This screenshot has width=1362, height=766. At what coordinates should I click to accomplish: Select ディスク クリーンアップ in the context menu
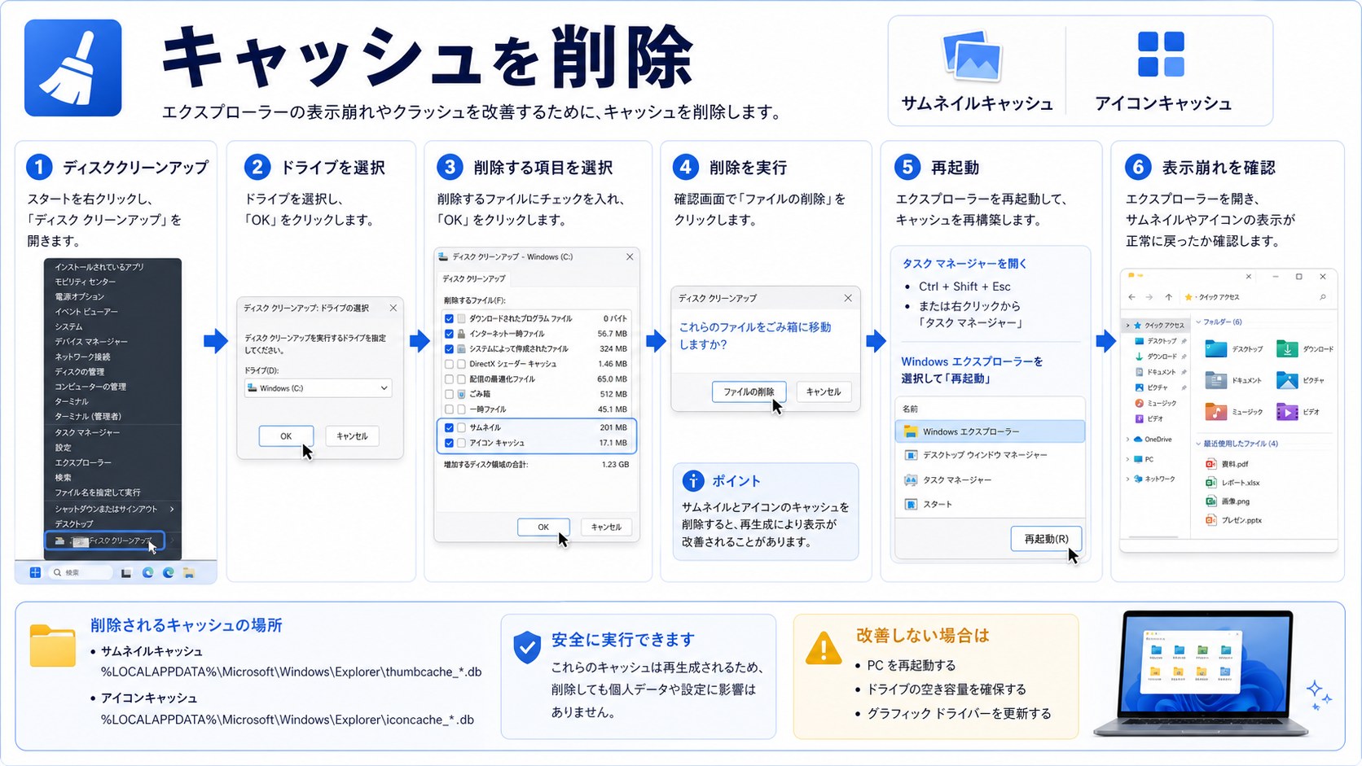(x=104, y=541)
